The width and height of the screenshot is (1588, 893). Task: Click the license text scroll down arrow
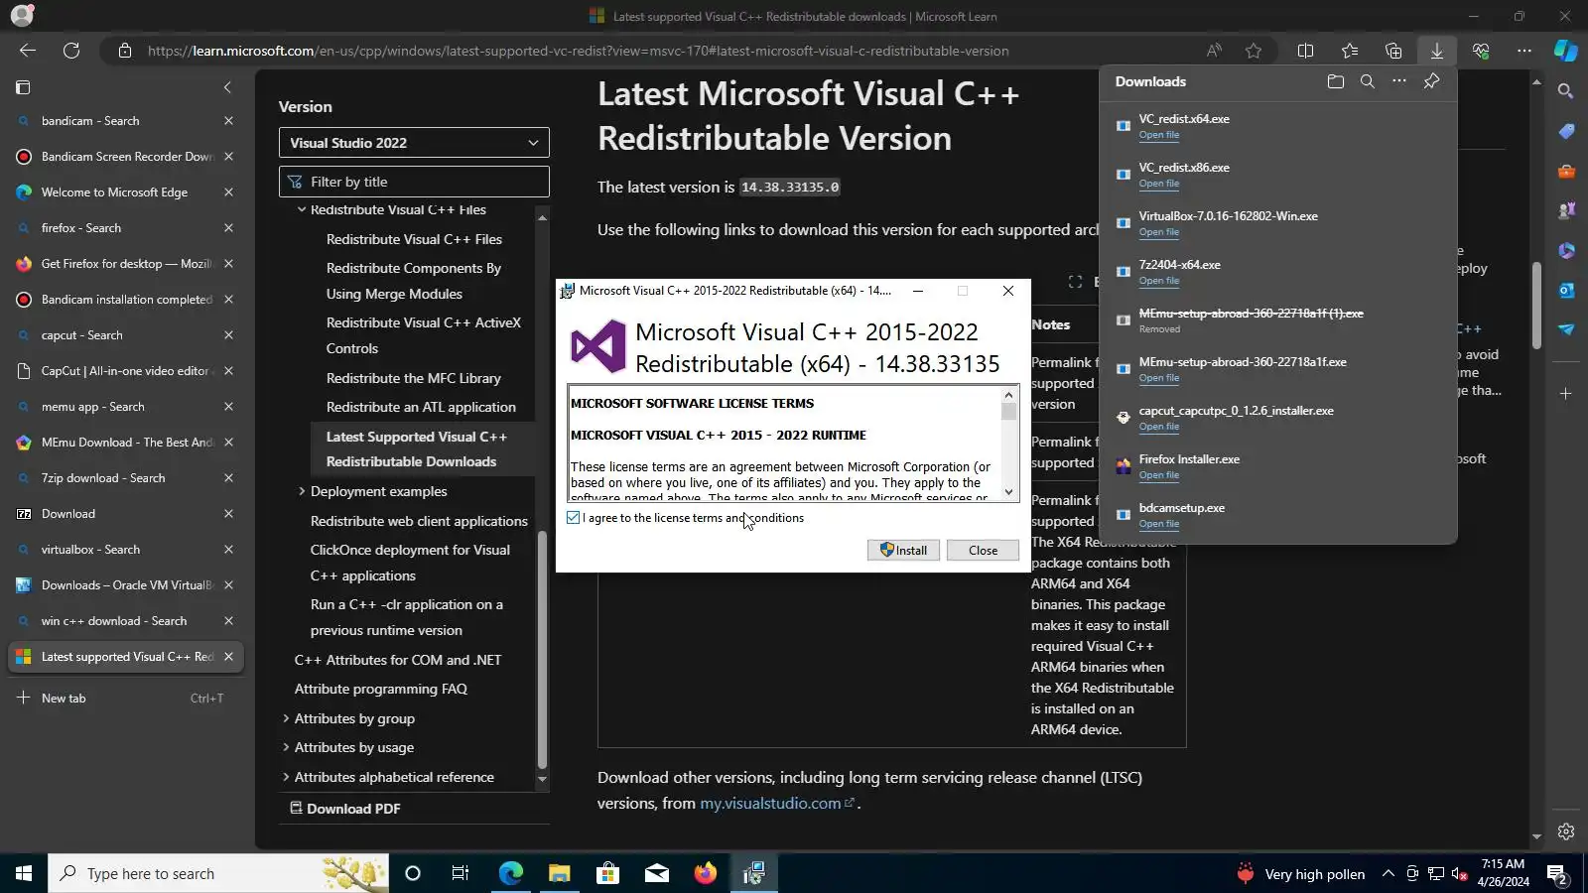coord(1009,492)
